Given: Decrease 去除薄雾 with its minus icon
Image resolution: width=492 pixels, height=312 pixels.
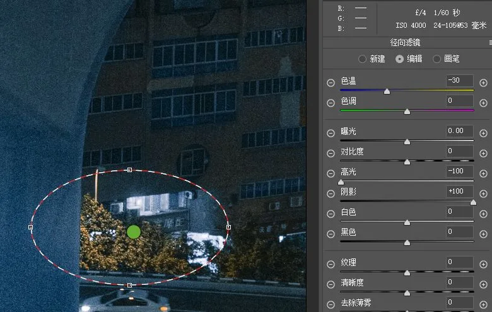Looking at the screenshot, I should pyautogui.click(x=331, y=304).
